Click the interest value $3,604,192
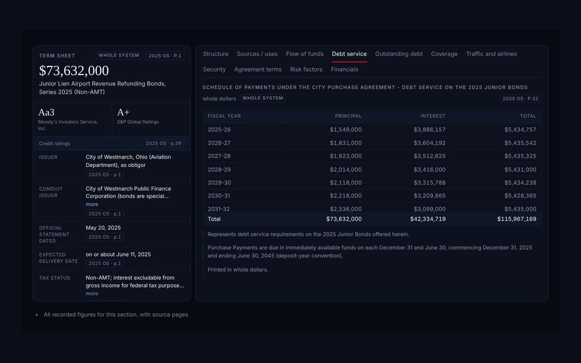 point(430,143)
